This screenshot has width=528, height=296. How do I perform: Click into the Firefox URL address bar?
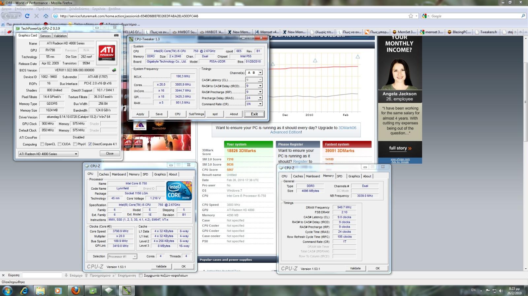click(231, 16)
